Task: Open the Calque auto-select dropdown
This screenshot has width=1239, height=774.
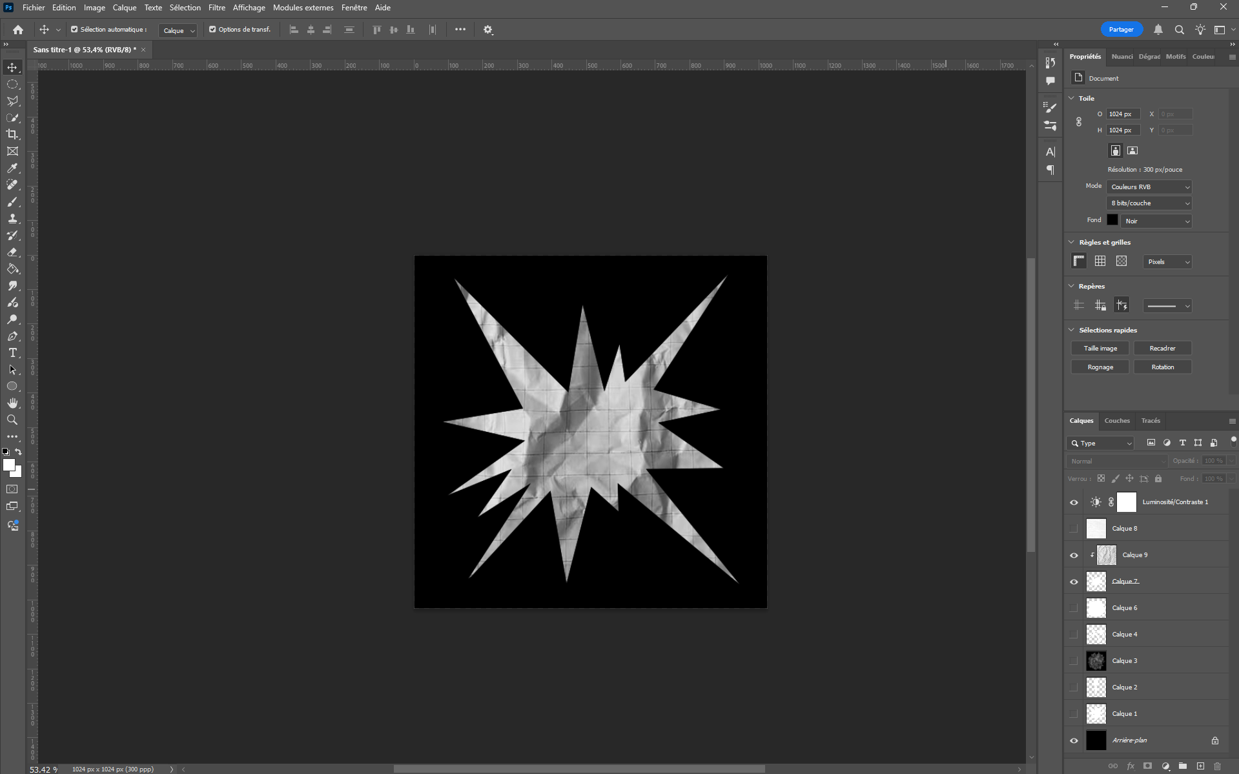Action: pos(178,30)
